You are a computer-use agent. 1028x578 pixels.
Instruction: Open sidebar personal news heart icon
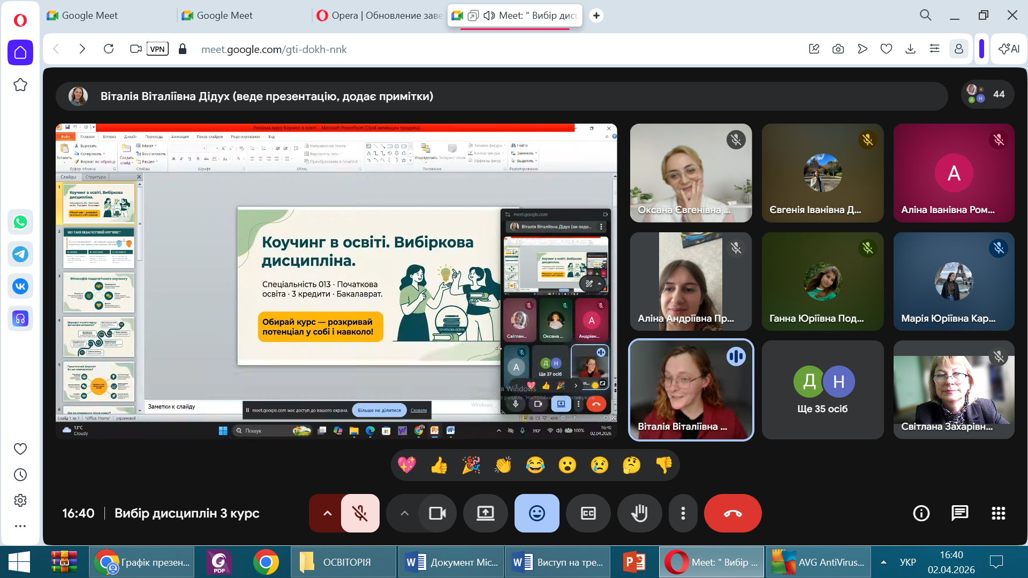20,449
